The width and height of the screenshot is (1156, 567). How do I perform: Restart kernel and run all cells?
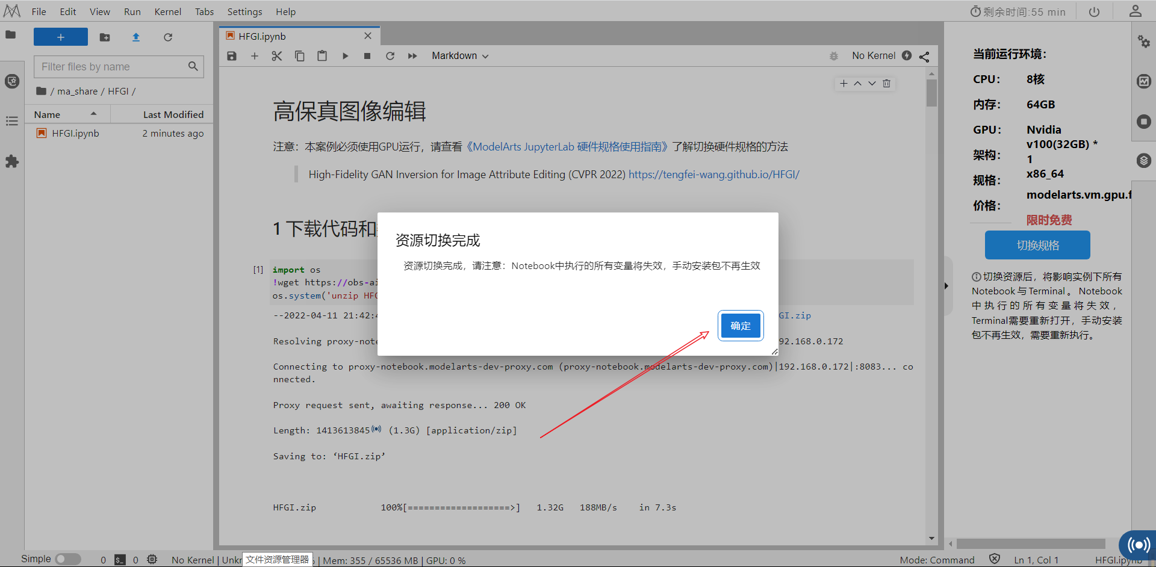click(x=412, y=56)
